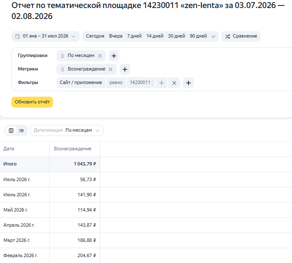Open the равно filter operator selector
The image size is (292, 263).
coord(116,83)
